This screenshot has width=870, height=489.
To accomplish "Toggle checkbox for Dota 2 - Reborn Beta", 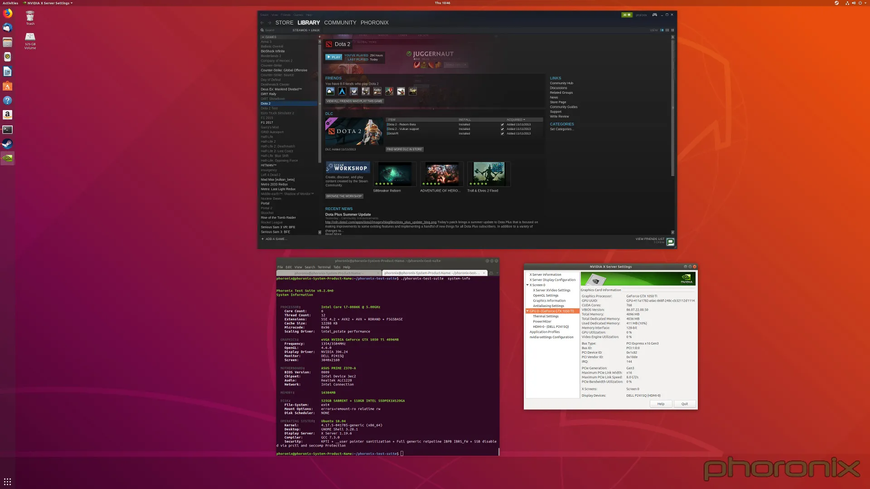I will tap(502, 125).
